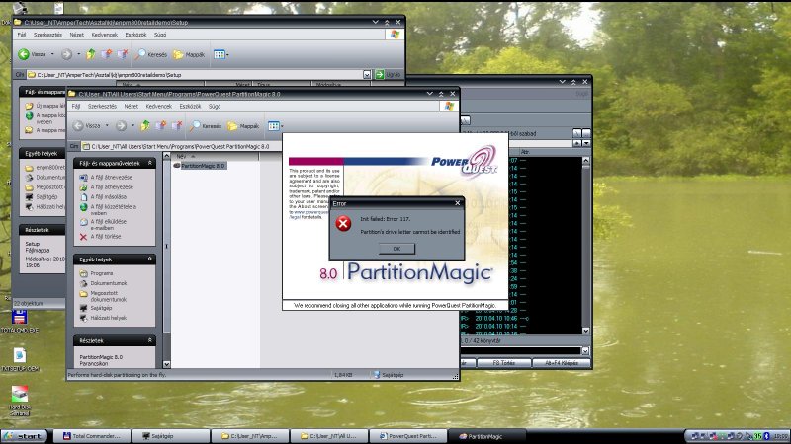Click down arrow of front window sidebar scrollbar
The height and width of the screenshot is (444, 791).
click(x=166, y=364)
